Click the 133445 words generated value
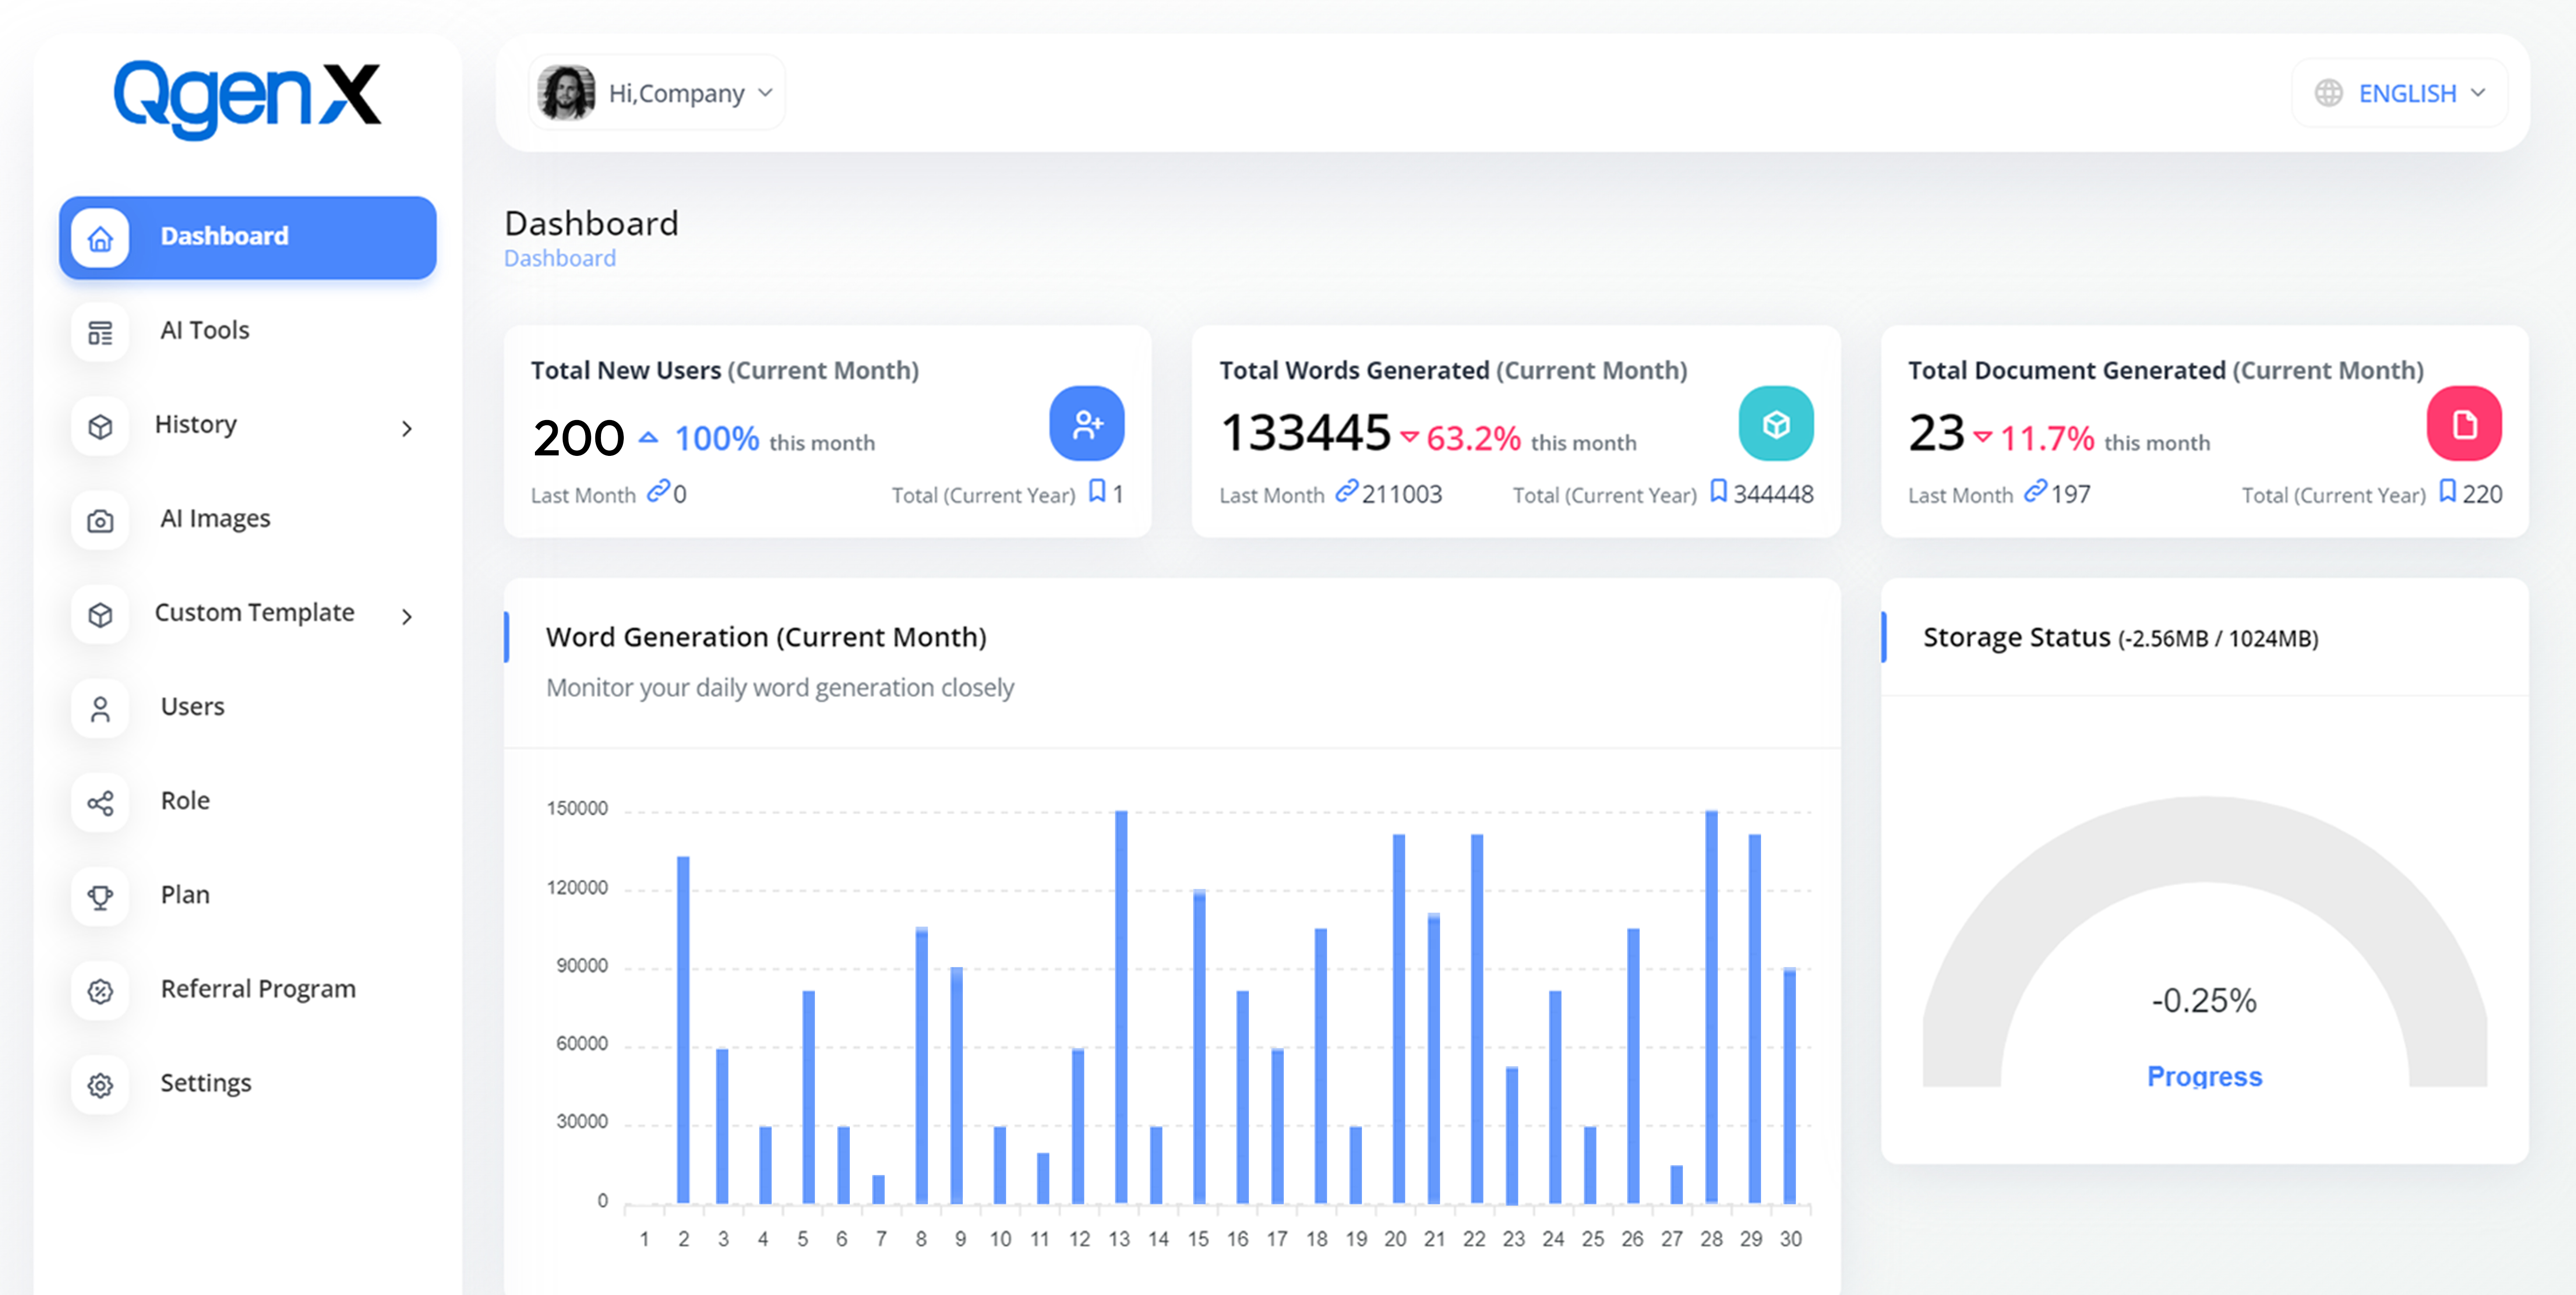This screenshot has height=1295, width=2576. pyautogui.click(x=1306, y=434)
